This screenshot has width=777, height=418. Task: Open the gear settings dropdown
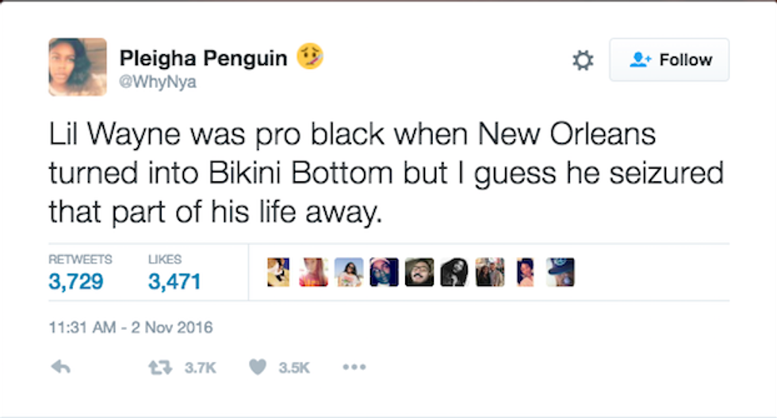pos(583,60)
